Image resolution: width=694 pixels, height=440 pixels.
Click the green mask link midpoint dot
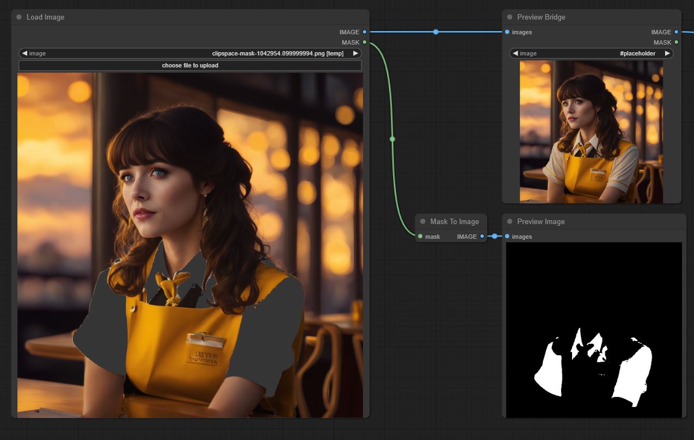[392, 139]
